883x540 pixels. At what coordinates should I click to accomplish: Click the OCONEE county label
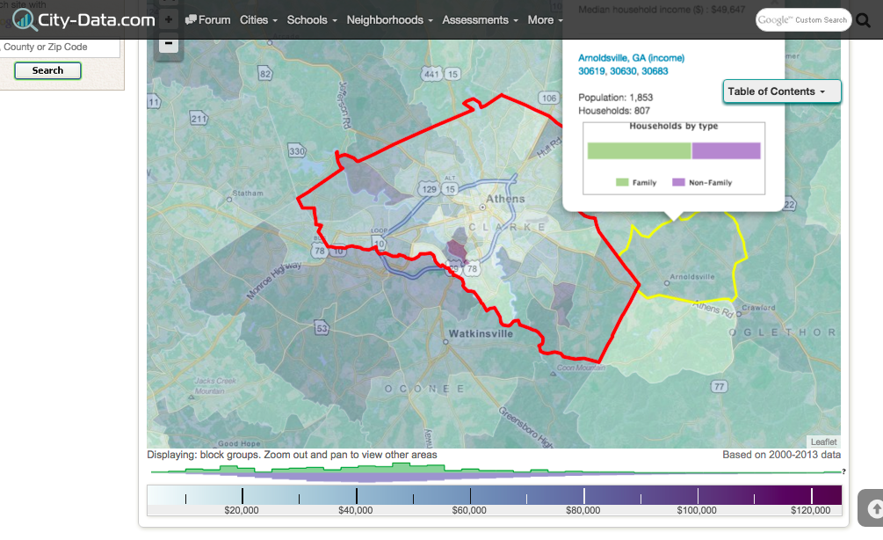pos(425,389)
